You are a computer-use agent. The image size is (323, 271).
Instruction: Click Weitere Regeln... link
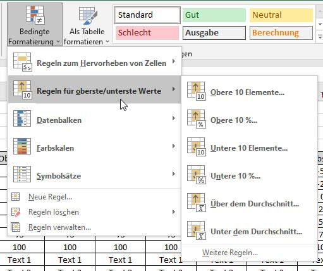pos(230,253)
